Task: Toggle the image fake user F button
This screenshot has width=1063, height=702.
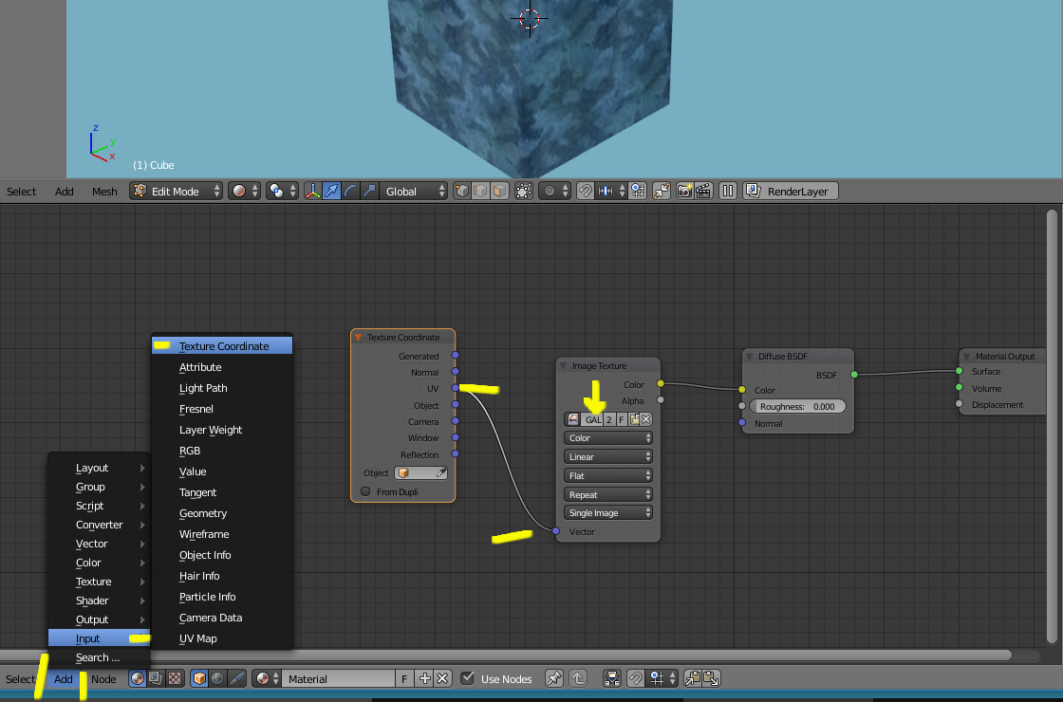Action: [x=622, y=419]
